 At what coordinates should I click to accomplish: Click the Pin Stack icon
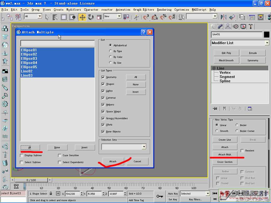(x=215, y=109)
